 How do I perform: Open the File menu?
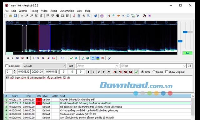7,11
